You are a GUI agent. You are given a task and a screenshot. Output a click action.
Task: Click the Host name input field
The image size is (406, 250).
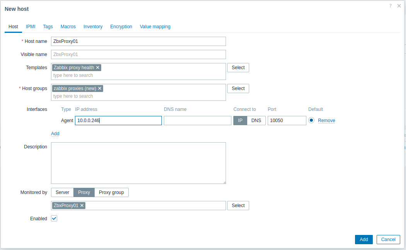pyautogui.click(x=138, y=41)
